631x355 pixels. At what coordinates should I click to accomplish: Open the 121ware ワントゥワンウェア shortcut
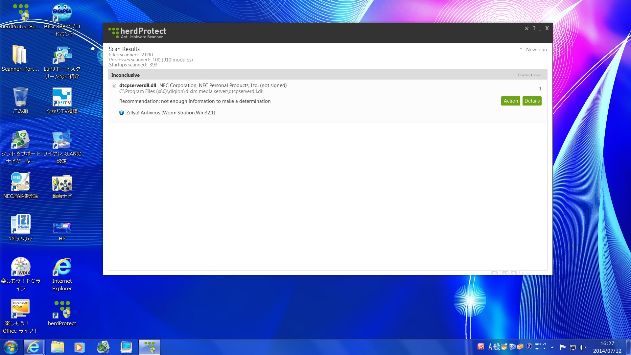point(20,228)
